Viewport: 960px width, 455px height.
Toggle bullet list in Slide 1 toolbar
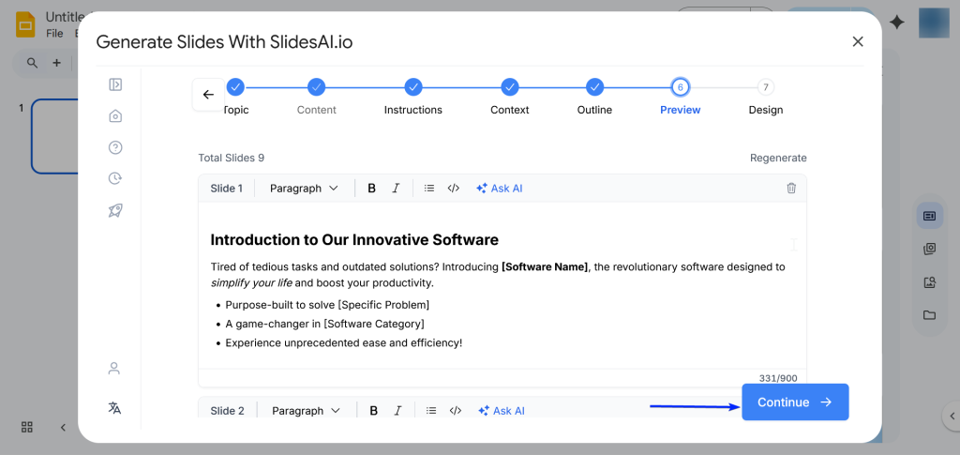pos(429,189)
